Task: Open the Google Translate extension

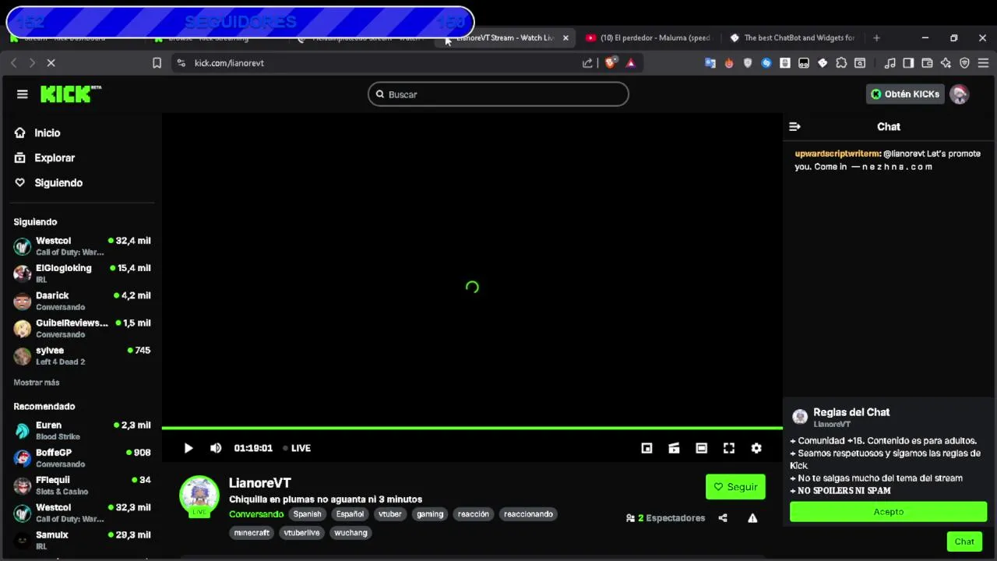Action: [x=710, y=63]
